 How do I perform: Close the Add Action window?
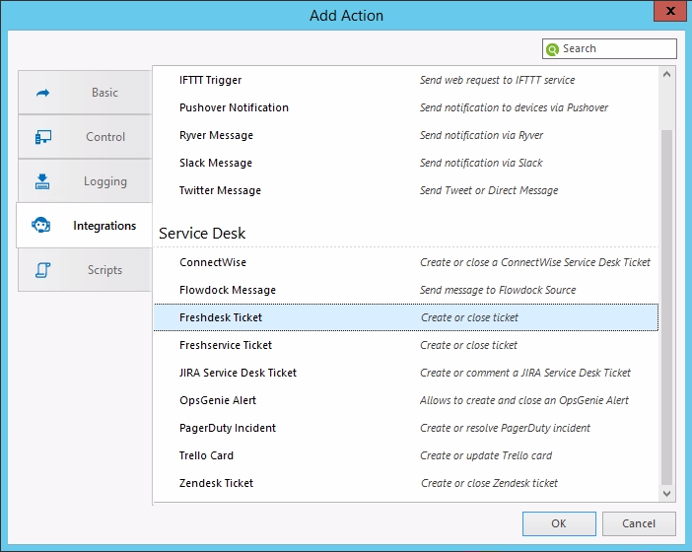coord(670,11)
